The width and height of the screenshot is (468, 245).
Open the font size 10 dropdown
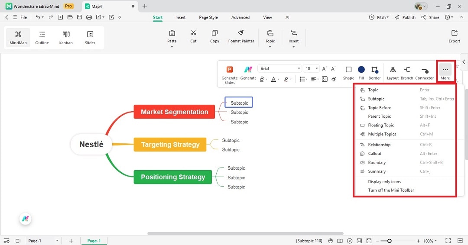click(x=311, y=68)
